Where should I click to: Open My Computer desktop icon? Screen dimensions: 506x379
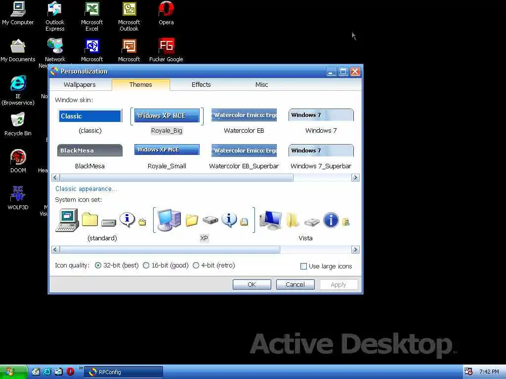click(18, 13)
